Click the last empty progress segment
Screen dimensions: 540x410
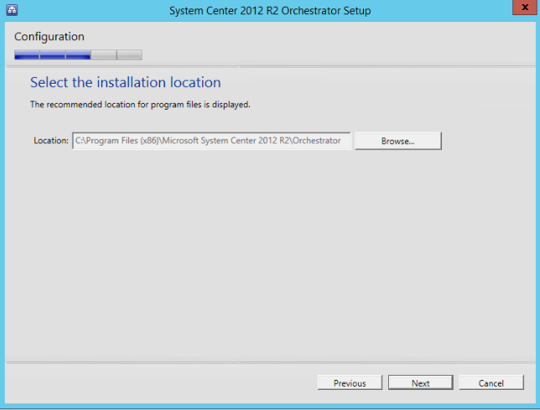pyautogui.click(x=129, y=55)
